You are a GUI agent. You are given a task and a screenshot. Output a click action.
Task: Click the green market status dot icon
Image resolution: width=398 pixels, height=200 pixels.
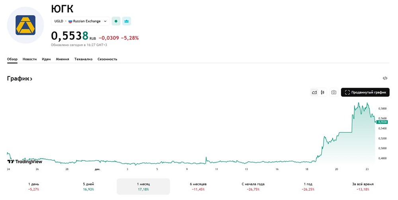pyautogui.click(x=116, y=21)
